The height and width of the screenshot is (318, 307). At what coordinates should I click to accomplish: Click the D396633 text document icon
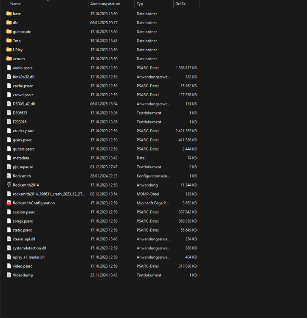coord(9,113)
